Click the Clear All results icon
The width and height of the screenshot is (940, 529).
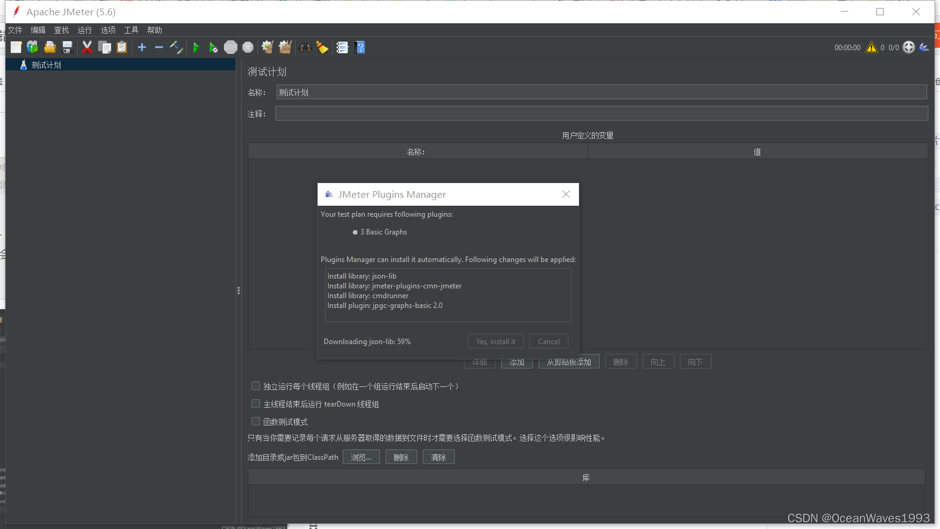click(285, 47)
